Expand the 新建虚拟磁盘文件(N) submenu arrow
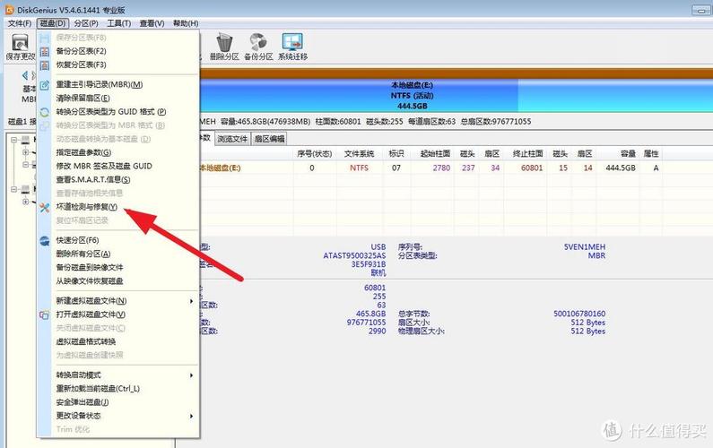The image size is (713, 448). pos(191,301)
